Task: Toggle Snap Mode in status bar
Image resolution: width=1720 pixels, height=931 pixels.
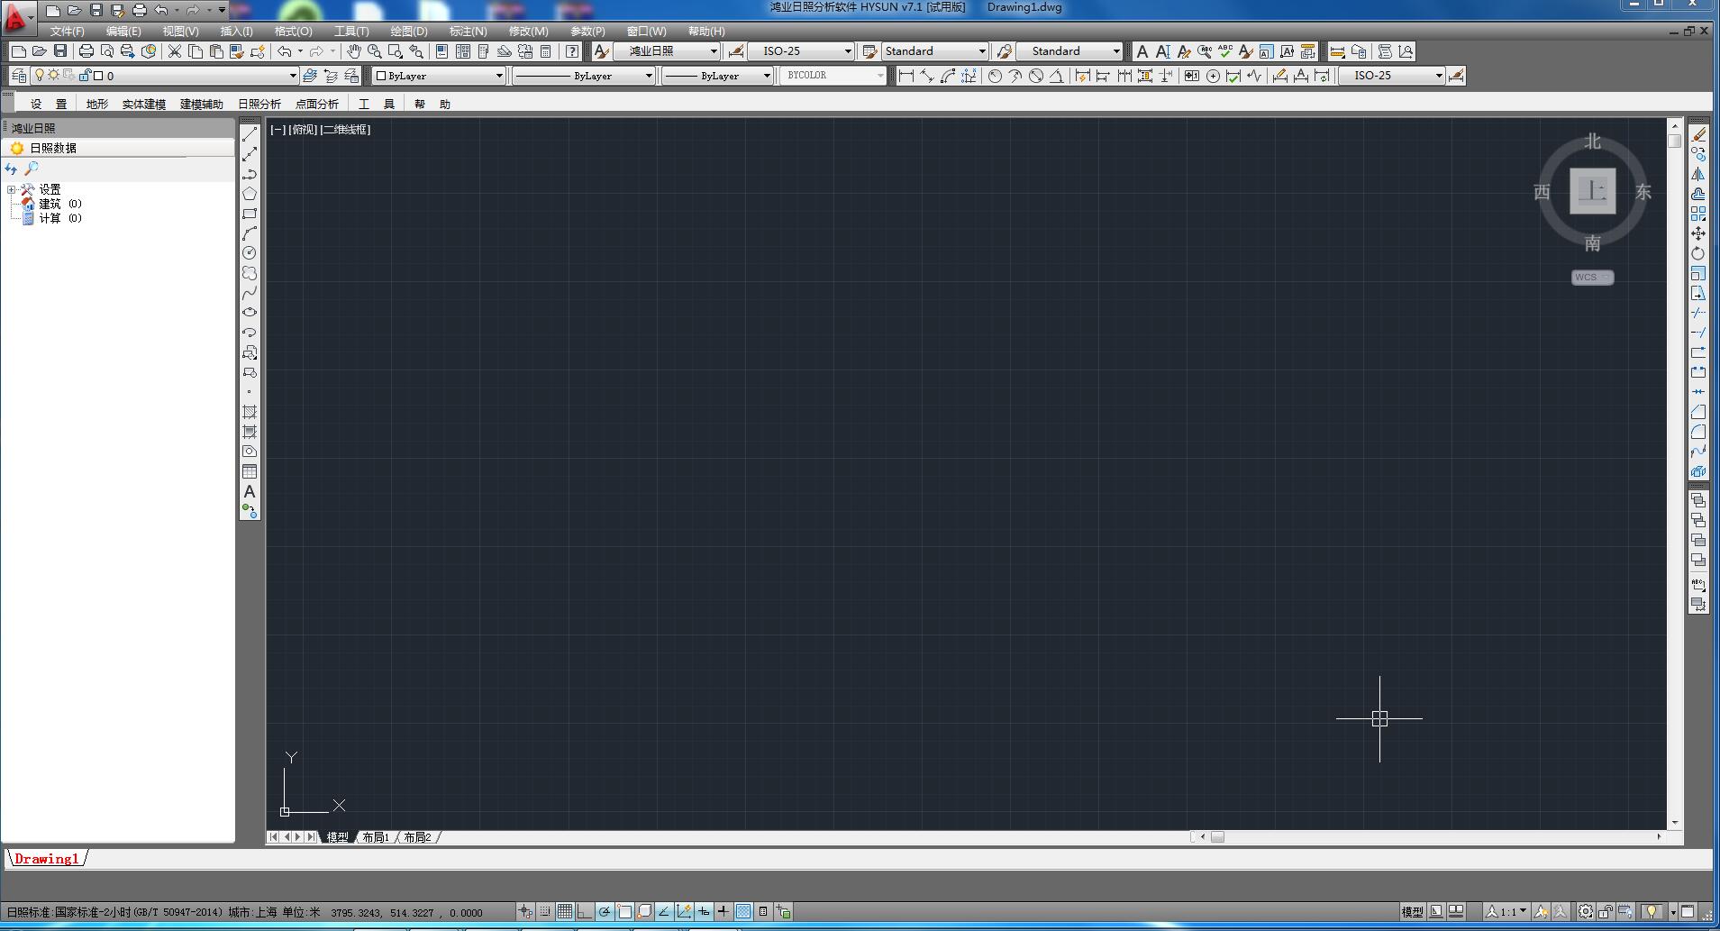Action: point(545,912)
